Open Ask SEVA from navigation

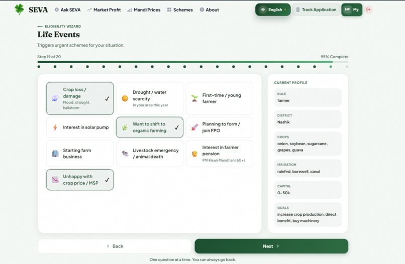tap(68, 10)
